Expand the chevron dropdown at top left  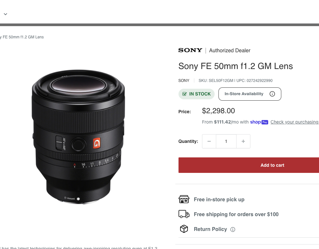coord(5,14)
